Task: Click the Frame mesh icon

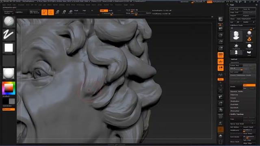Action: [220, 90]
